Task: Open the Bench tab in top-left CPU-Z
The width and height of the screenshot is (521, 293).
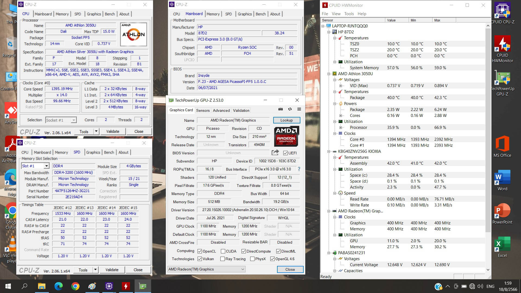Action: tap(110, 14)
